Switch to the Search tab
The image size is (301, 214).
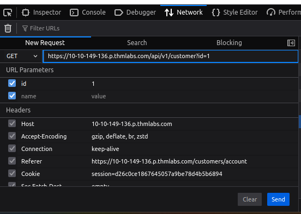coord(137,43)
